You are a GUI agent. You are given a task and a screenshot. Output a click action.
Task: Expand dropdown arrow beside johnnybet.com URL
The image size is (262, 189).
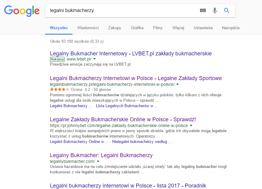click(191, 125)
